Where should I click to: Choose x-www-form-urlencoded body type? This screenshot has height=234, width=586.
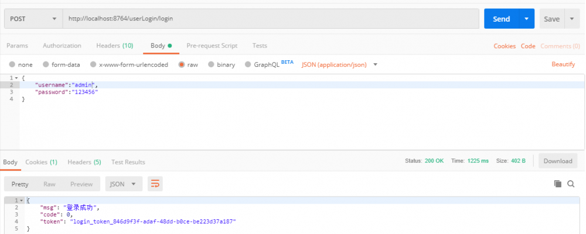(93, 64)
